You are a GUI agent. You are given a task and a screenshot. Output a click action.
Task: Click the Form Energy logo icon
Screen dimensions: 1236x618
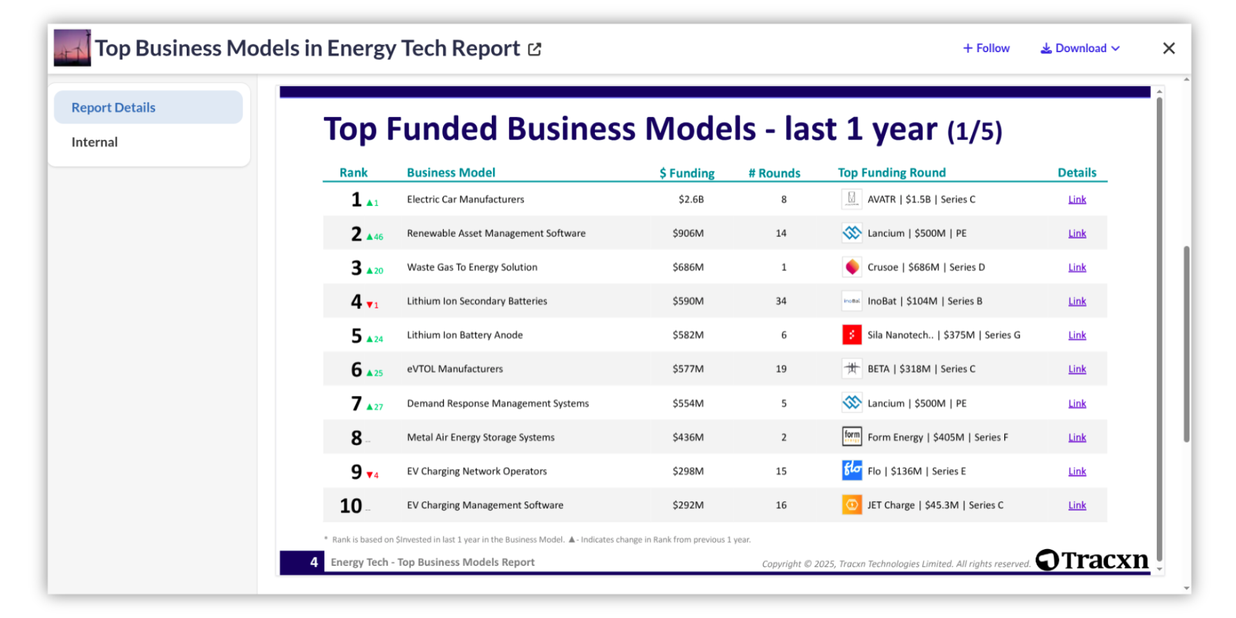(852, 436)
